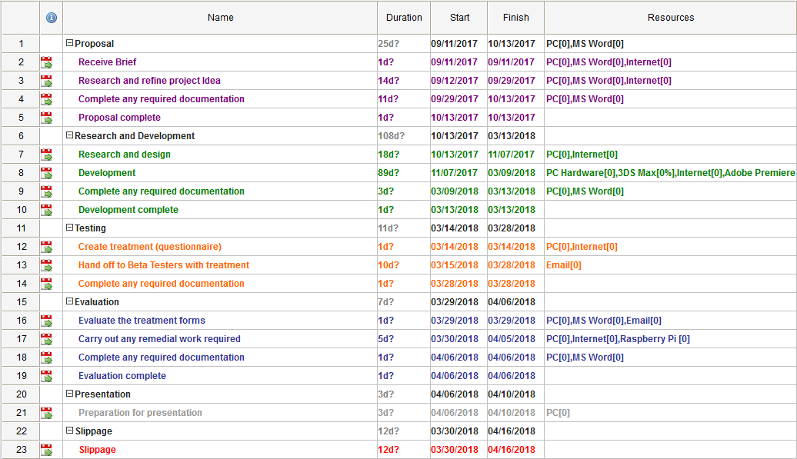The height and width of the screenshot is (459, 797).
Task: Collapse the Testing task group
Action: (x=70, y=228)
